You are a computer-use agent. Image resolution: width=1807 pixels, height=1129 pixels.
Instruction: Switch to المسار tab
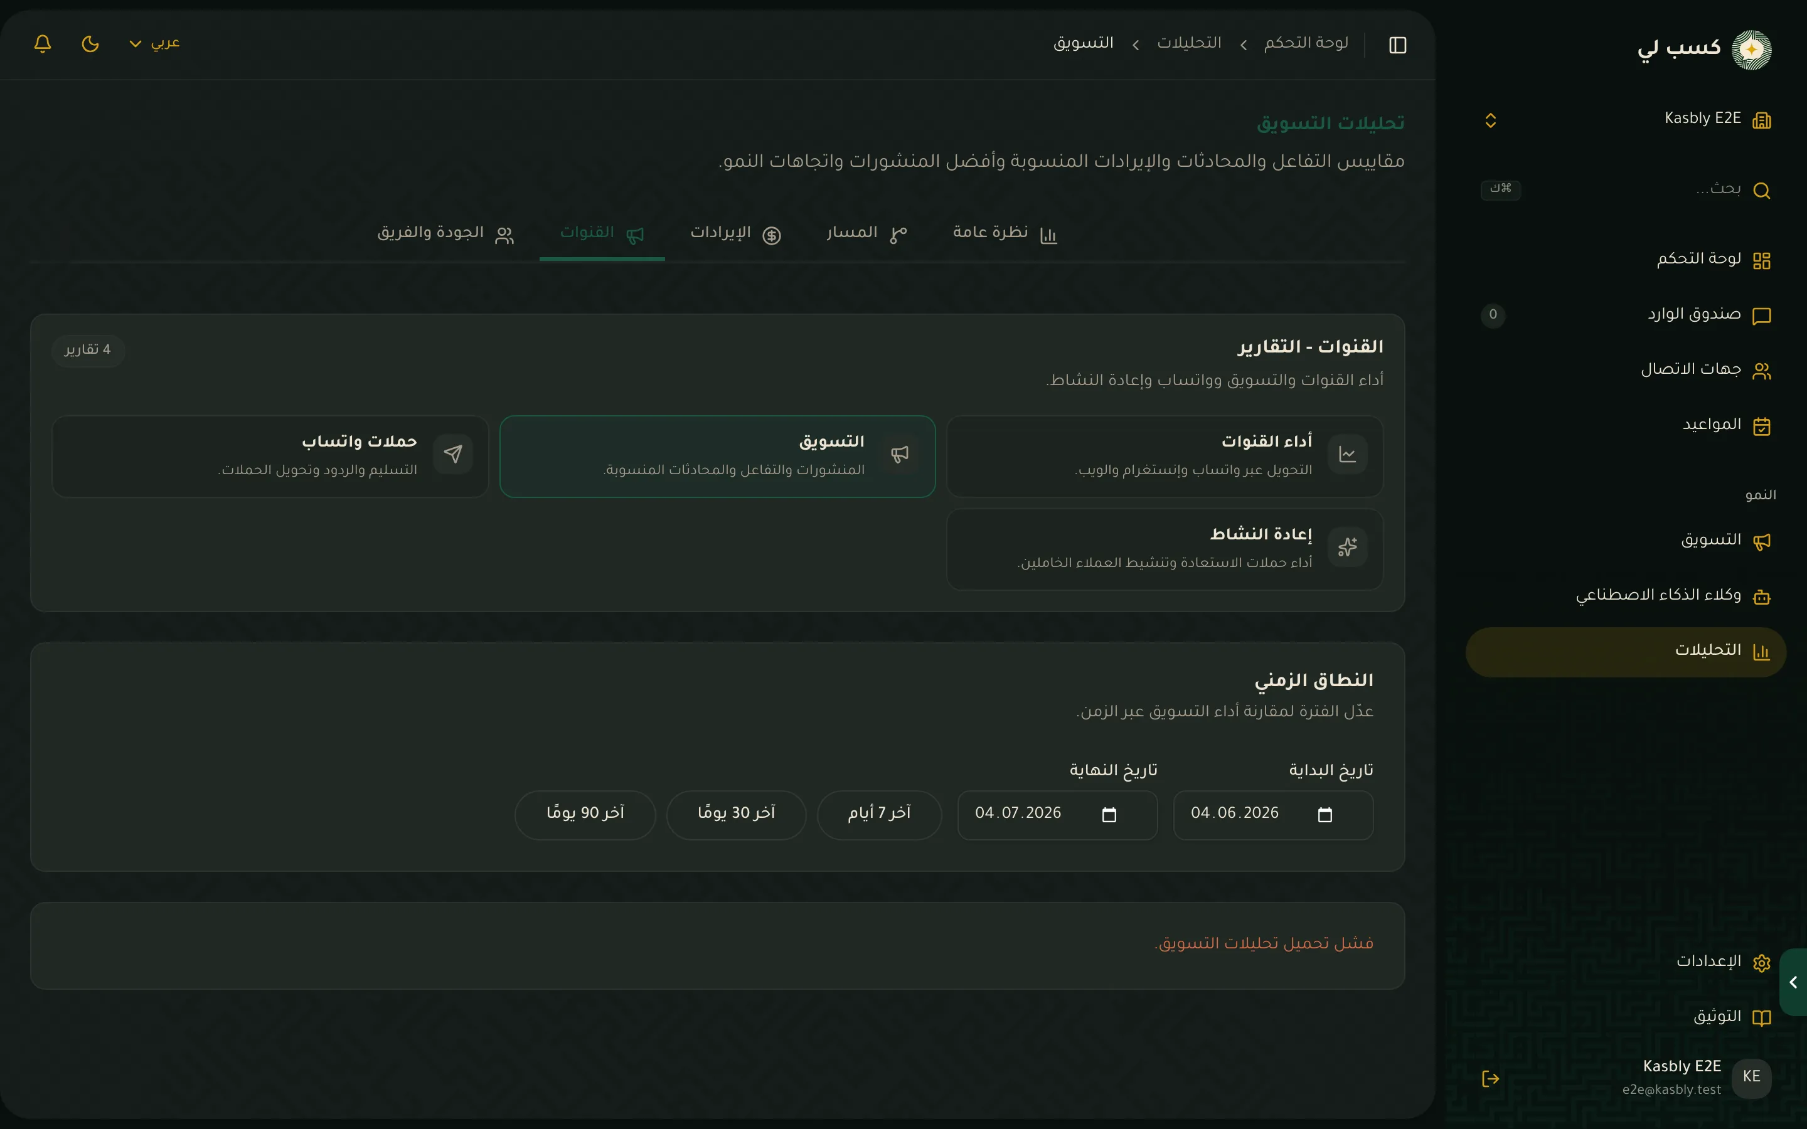coord(867,234)
